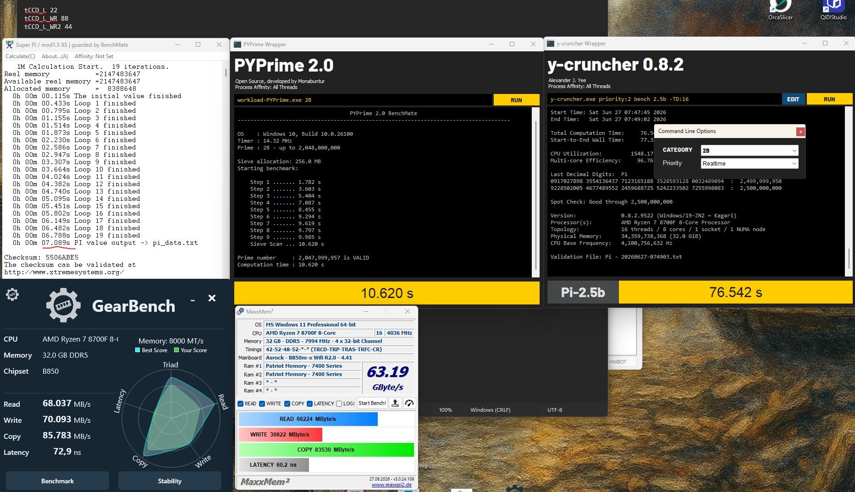Viewport: 855px width, 492px height.
Task: Click Pi-2.5b label in y-cruncher
Action: [583, 292]
